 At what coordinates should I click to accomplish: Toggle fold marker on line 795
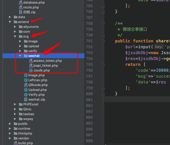pos(103,65)
